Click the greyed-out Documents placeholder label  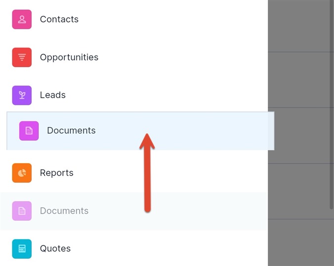click(64, 211)
